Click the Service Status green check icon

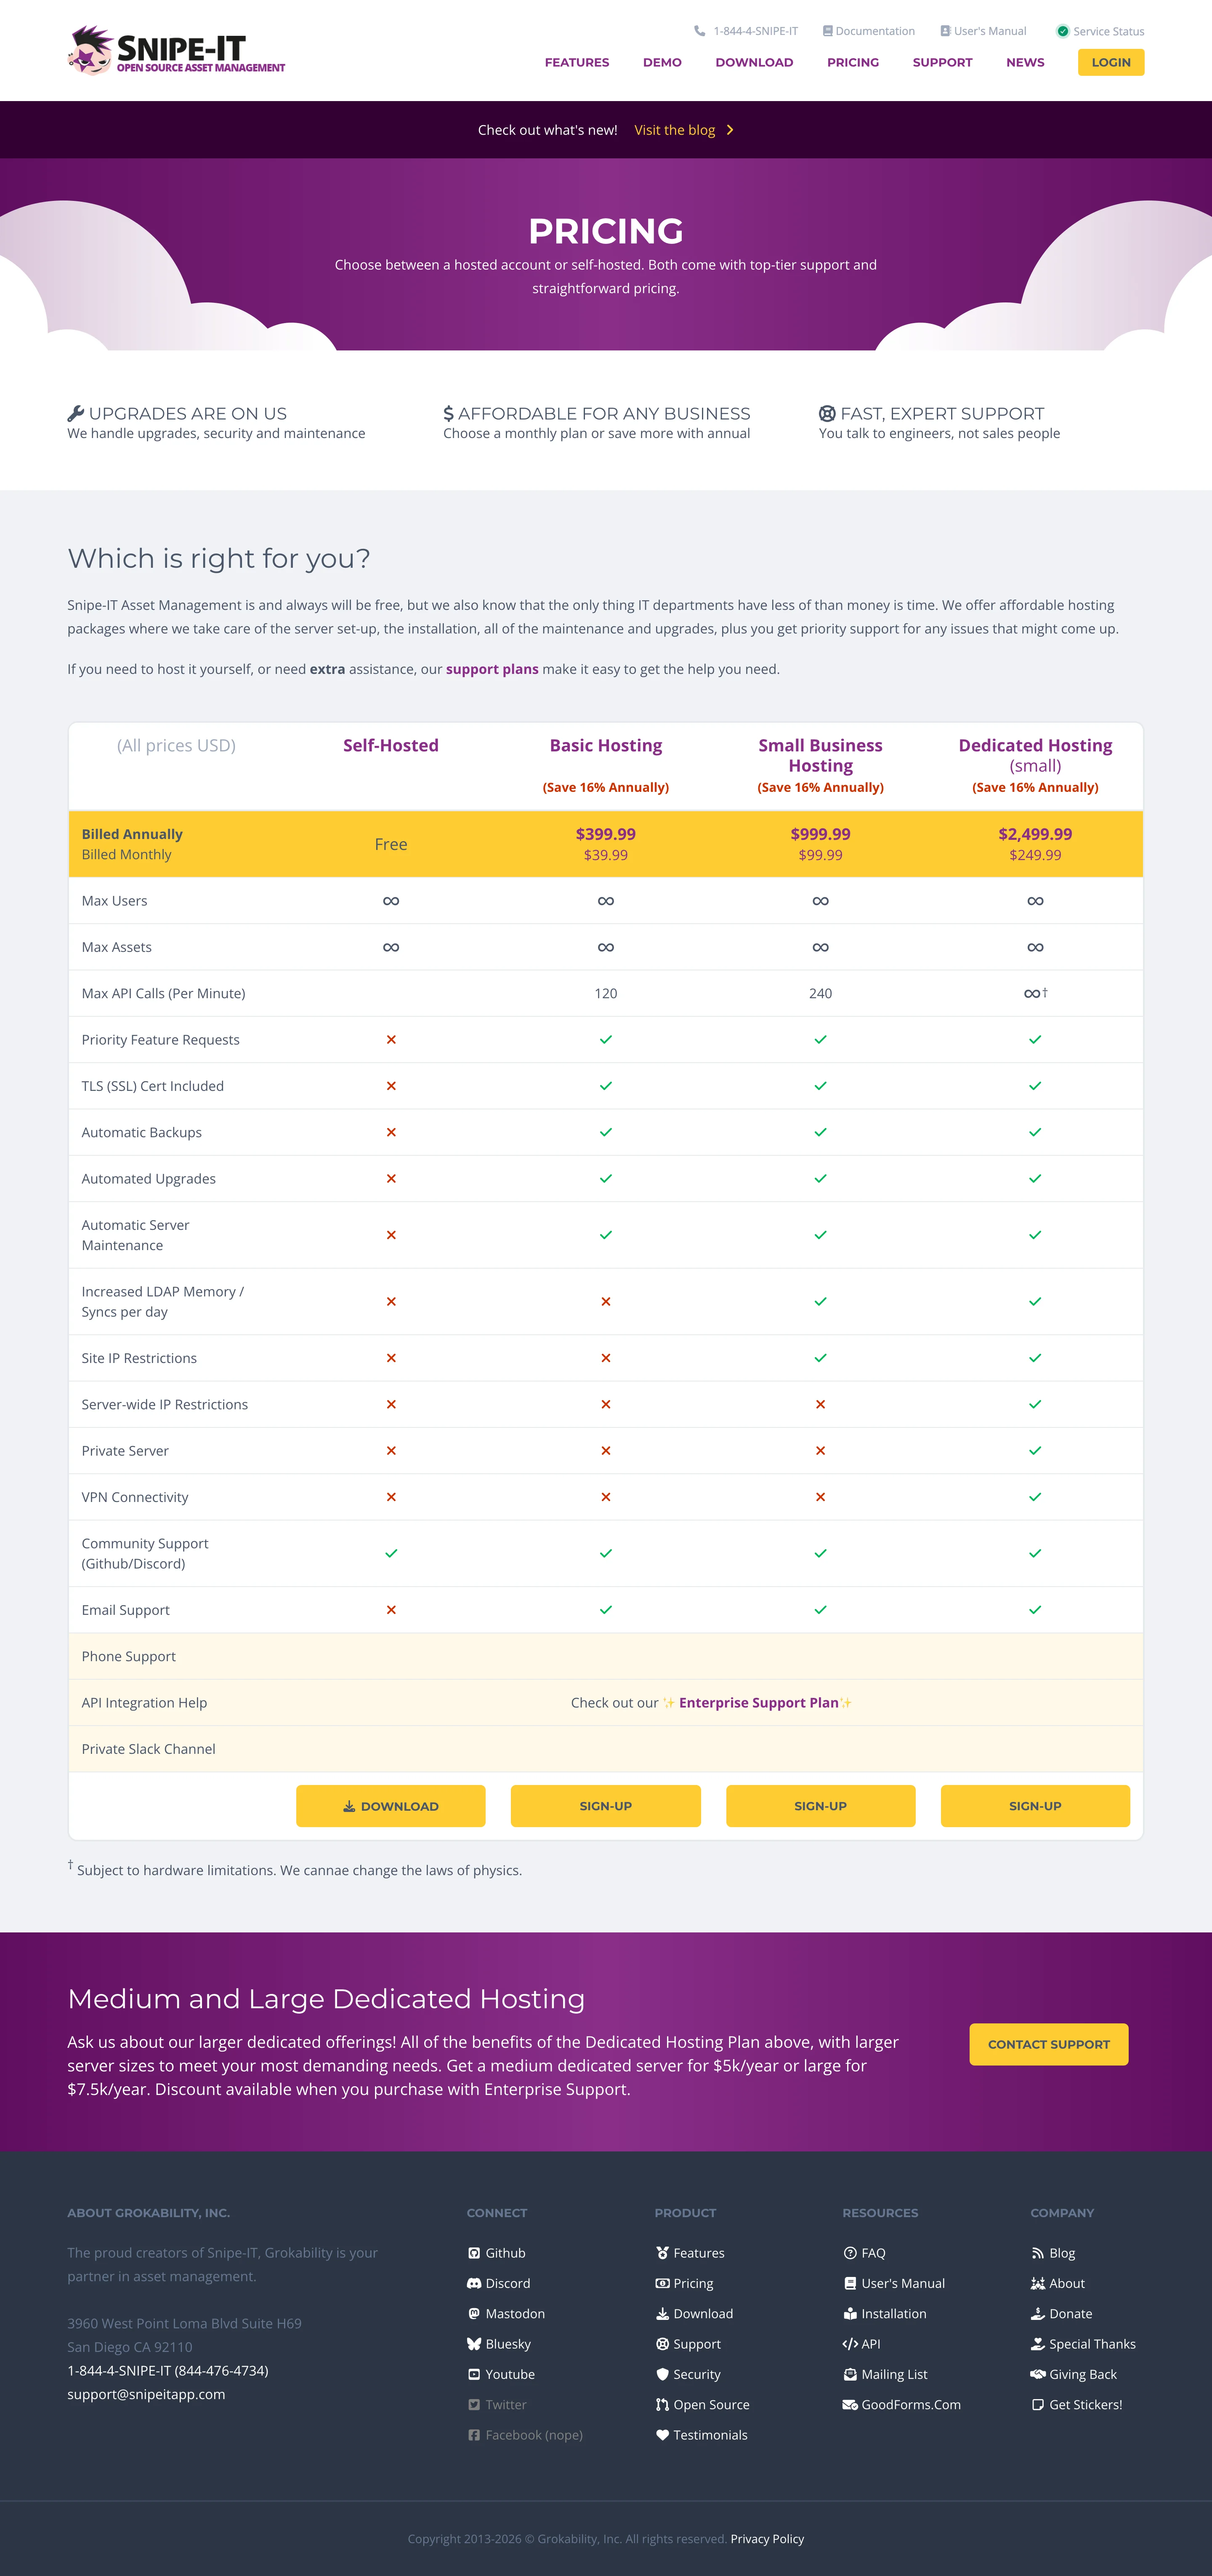(1062, 31)
